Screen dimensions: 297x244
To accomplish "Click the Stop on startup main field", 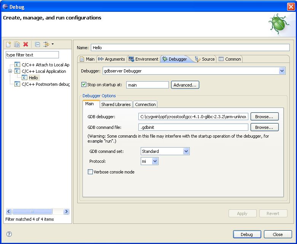I will [148, 85].
